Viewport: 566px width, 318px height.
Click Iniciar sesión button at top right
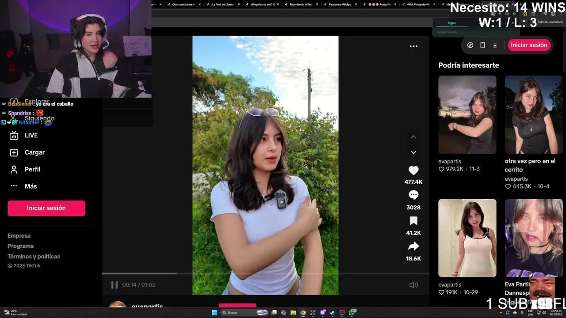[x=529, y=45]
